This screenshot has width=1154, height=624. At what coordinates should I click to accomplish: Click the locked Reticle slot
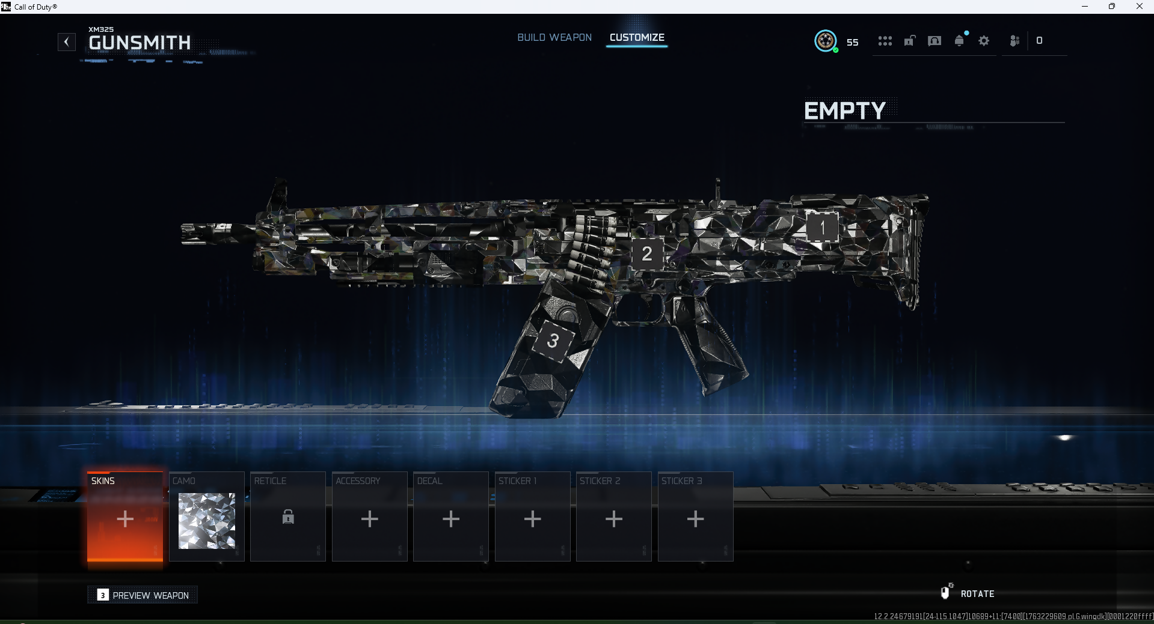click(288, 517)
